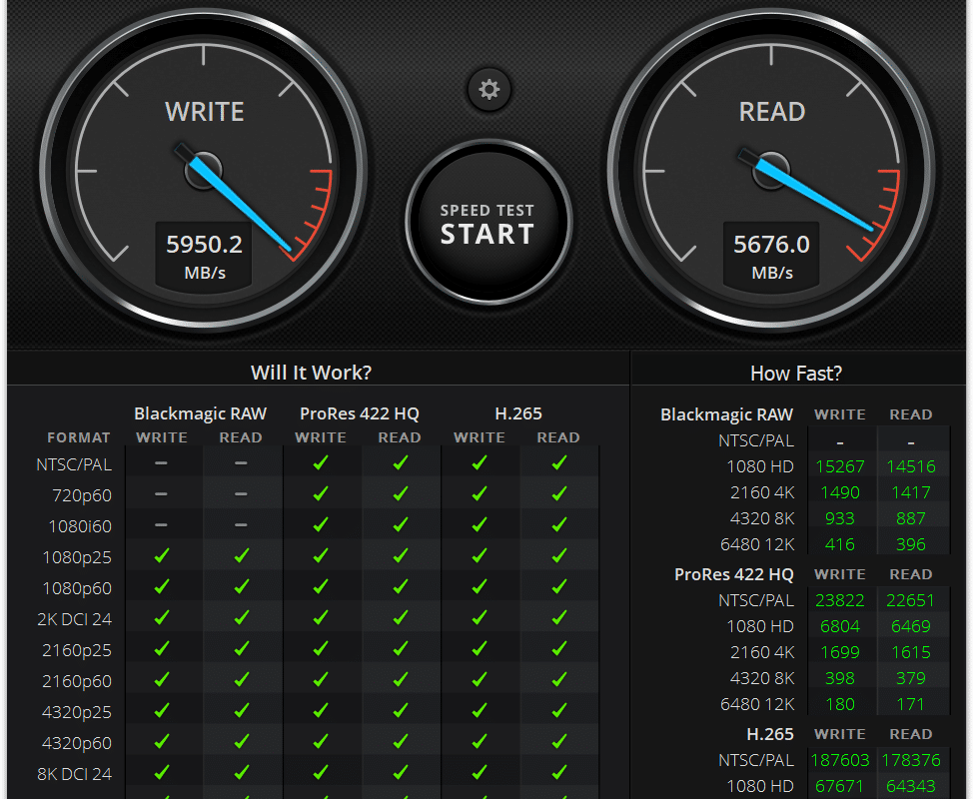Click 1080p60 Blackmagic RAW read checkmark
Image resolution: width=973 pixels, height=799 pixels.
242,587
